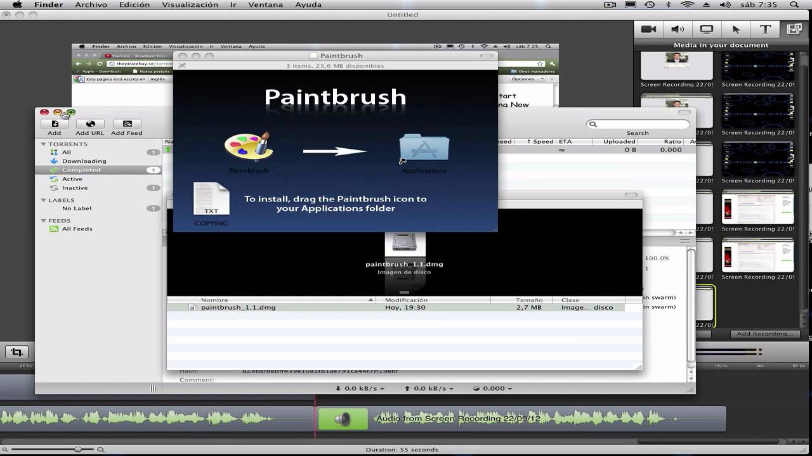
Task: Click the Add URL toolbar icon
Action: (90, 124)
